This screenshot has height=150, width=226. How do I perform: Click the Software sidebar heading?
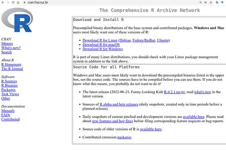point(8,77)
